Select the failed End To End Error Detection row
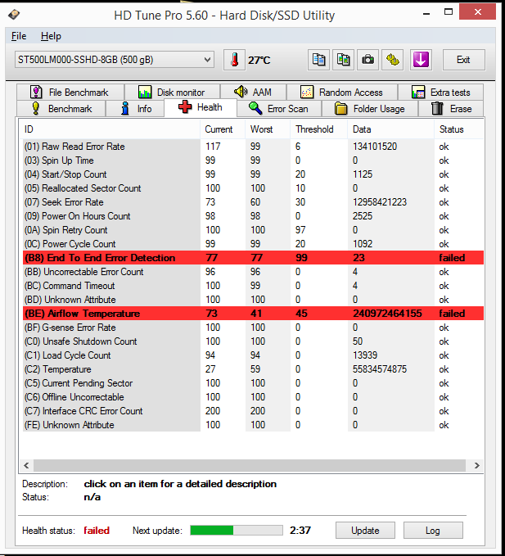 (x=253, y=258)
